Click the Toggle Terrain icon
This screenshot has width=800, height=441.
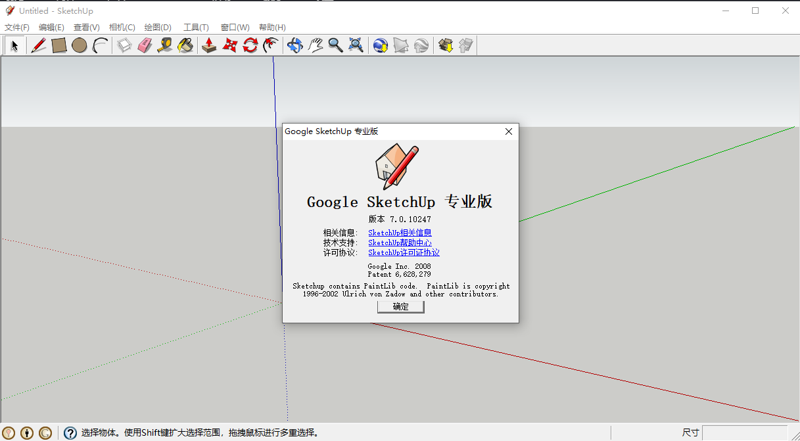(401, 45)
